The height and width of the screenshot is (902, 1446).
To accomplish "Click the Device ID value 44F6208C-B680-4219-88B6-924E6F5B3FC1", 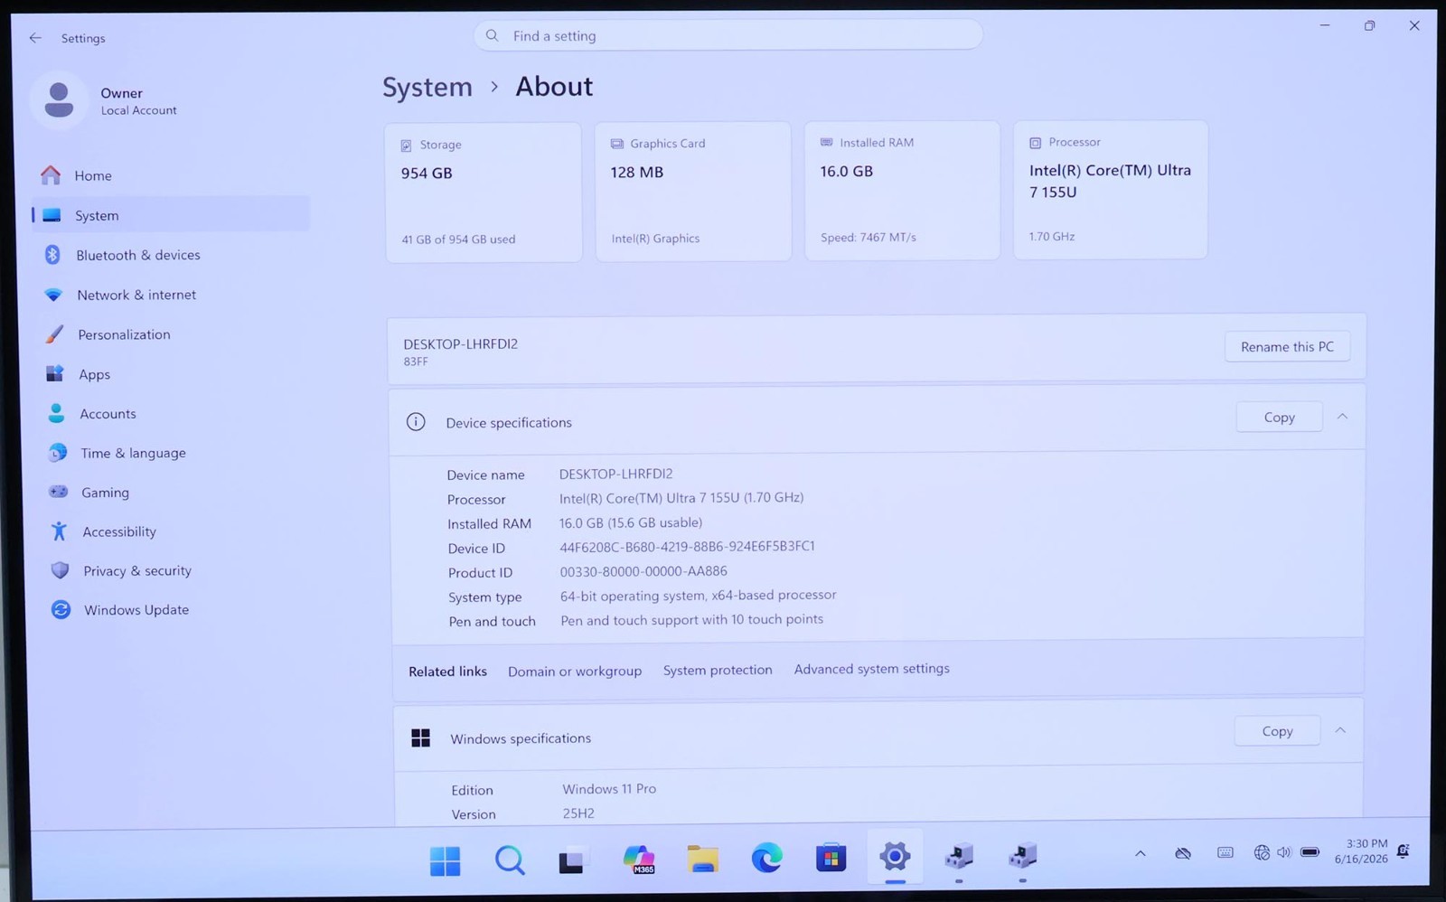I will pyautogui.click(x=687, y=547).
